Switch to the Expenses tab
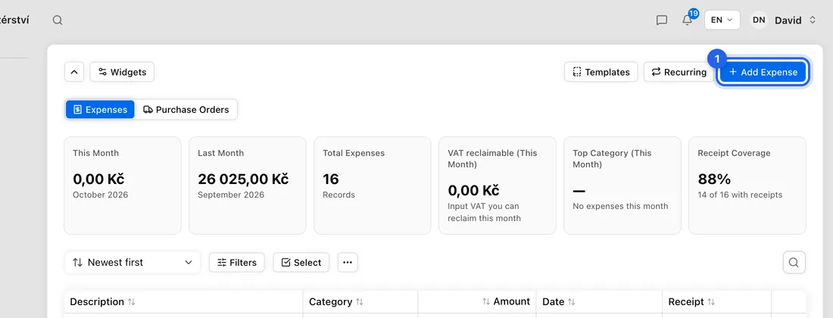The image size is (833, 318). pos(101,109)
